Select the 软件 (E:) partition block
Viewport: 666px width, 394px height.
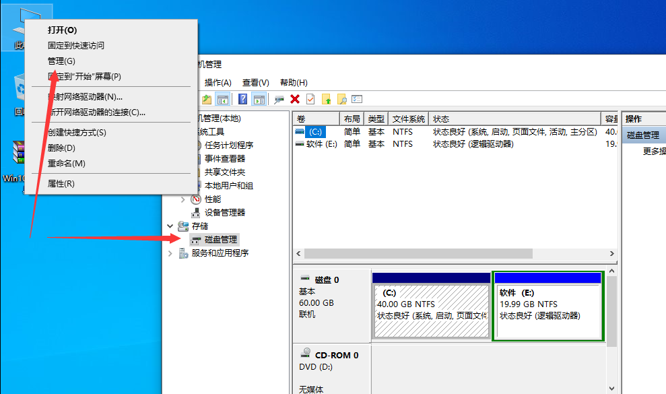point(547,306)
